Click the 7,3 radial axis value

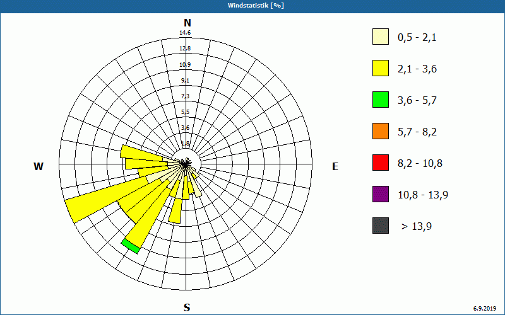185,96
